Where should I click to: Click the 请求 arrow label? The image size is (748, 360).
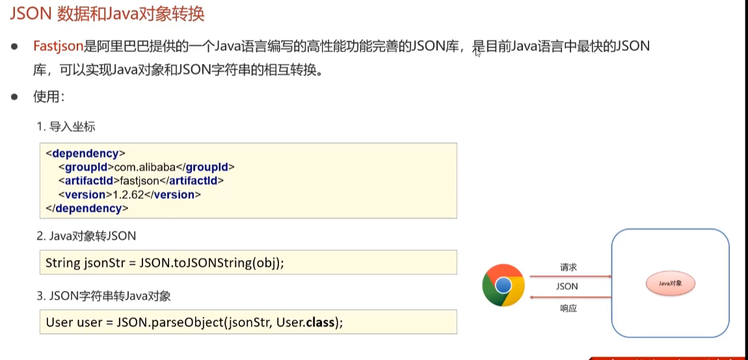pos(568,268)
